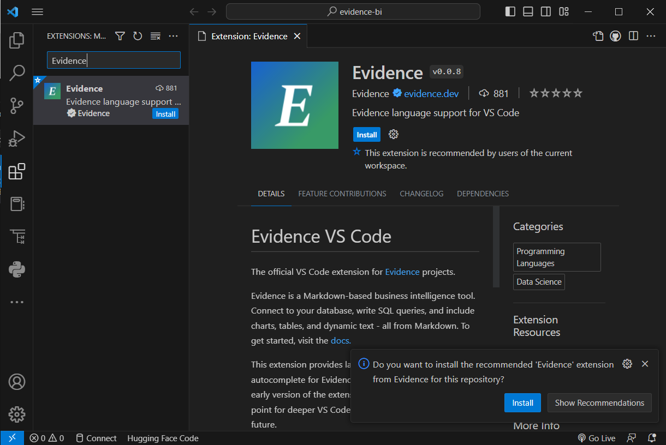Image resolution: width=666 pixels, height=445 pixels.
Task: Go forward with the right arrow
Action: tap(212, 11)
